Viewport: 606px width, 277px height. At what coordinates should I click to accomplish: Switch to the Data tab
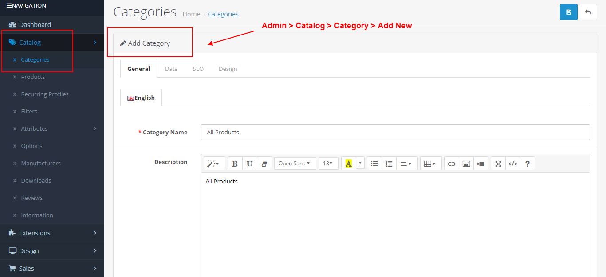171,69
